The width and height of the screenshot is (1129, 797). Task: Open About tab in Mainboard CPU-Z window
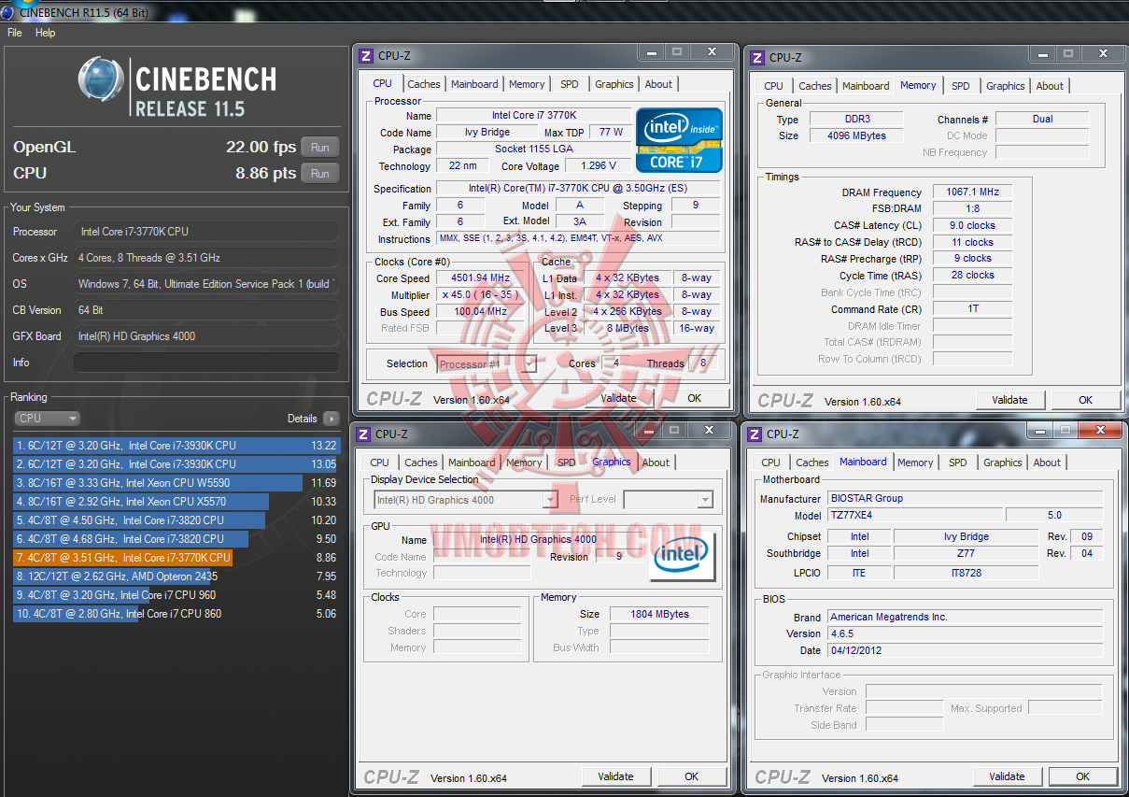pyautogui.click(x=1047, y=463)
